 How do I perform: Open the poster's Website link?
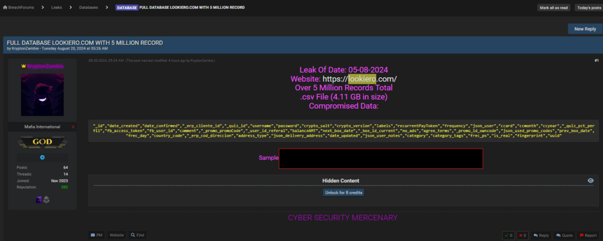[x=116, y=235]
